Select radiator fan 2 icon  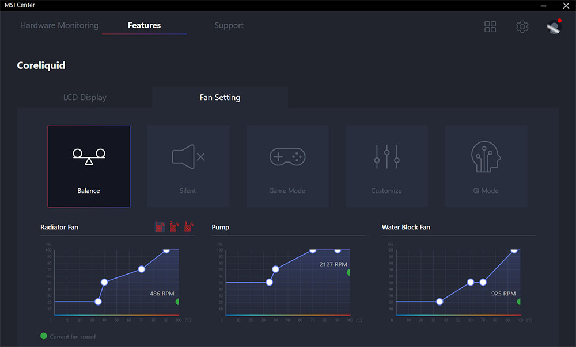(x=174, y=226)
